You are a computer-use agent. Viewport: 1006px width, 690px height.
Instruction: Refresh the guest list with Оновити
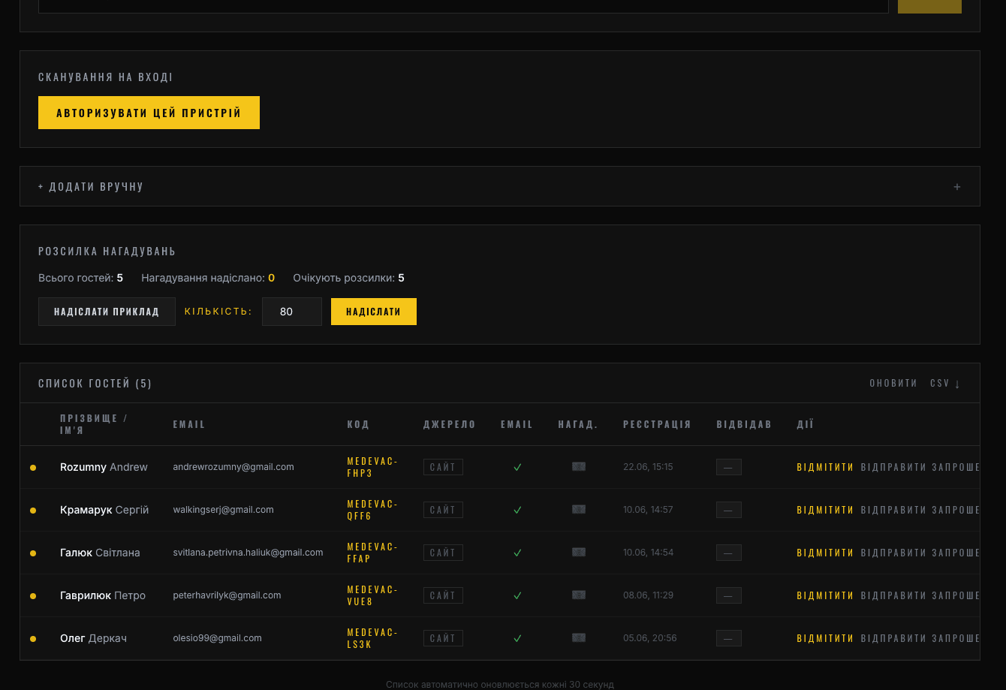pyautogui.click(x=893, y=384)
